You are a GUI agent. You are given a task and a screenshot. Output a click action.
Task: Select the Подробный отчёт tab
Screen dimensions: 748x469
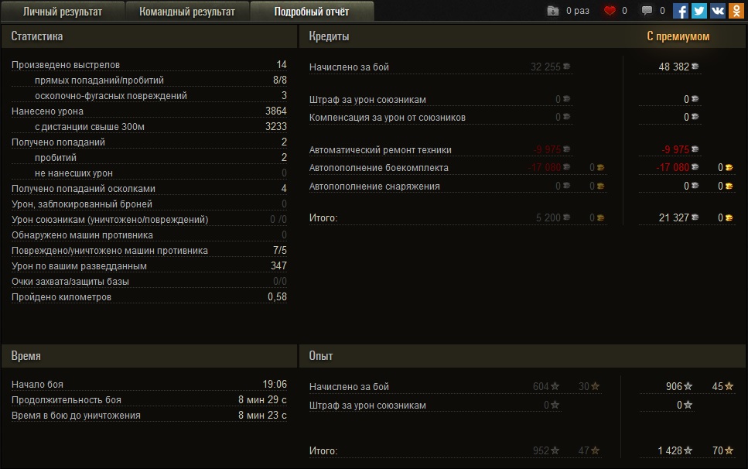(312, 11)
